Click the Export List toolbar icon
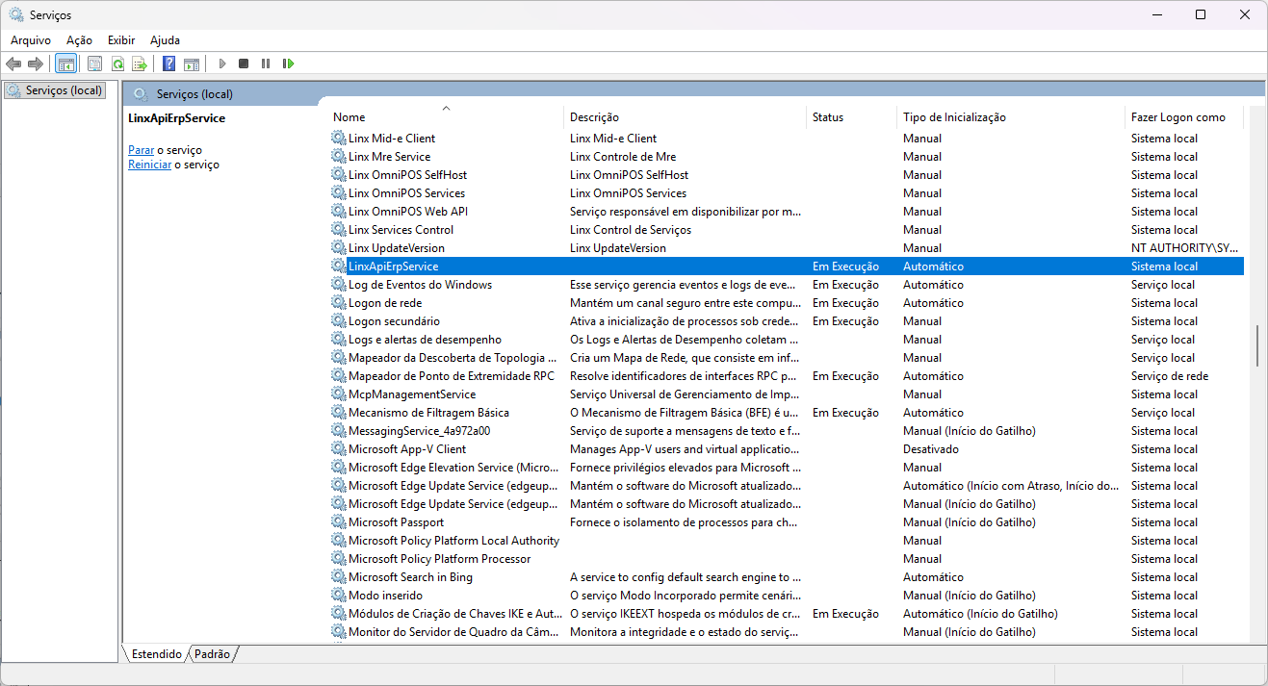Image resolution: width=1268 pixels, height=686 pixels. click(140, 64)
